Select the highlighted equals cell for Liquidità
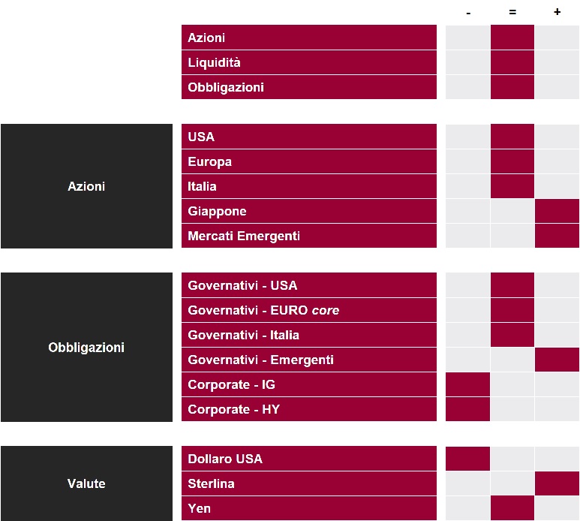The image size is (580, 521). point(512,62)
